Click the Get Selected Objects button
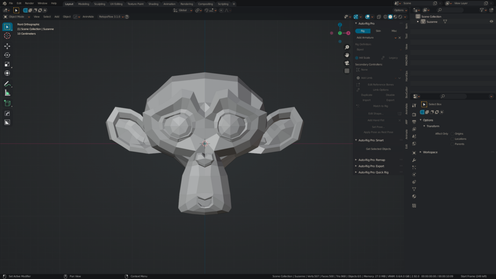Screen dimensions: 496x279 click(x=379, y=149)
